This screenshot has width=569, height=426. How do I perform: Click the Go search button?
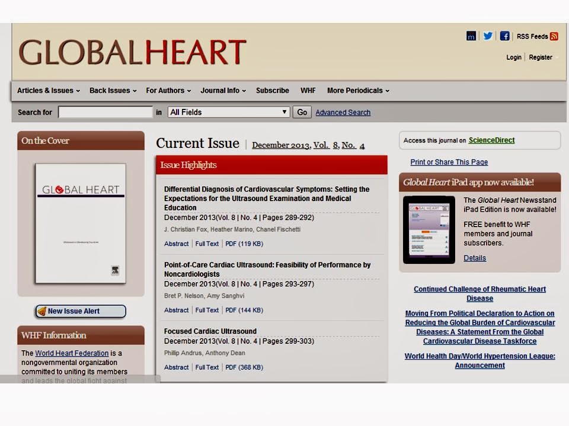tap(302, 112)
